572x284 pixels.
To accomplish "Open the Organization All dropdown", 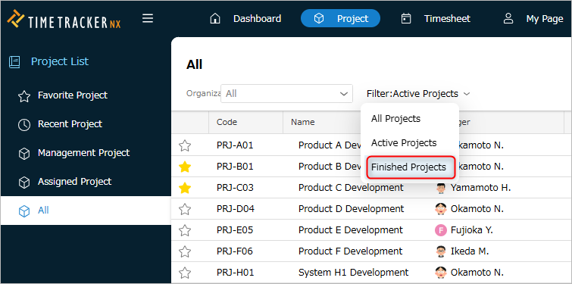I will point(286,94).
